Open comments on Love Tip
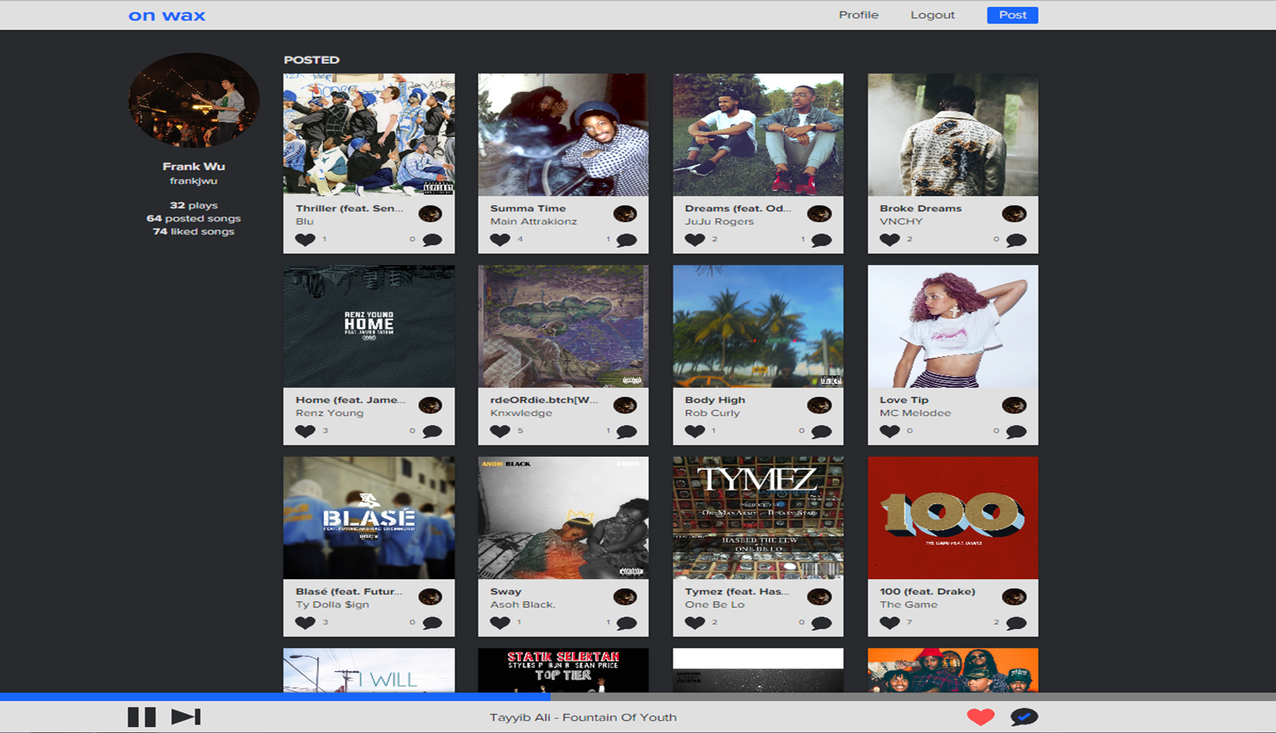This screenshot has width=1276, height=733. (x=1016, y=431)
